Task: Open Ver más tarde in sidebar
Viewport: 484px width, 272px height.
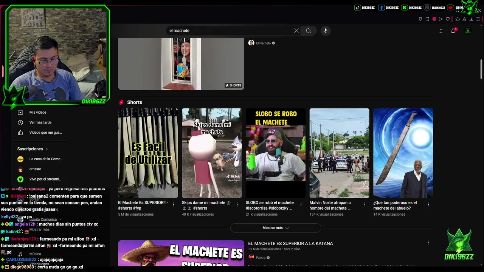Action: 40,122
